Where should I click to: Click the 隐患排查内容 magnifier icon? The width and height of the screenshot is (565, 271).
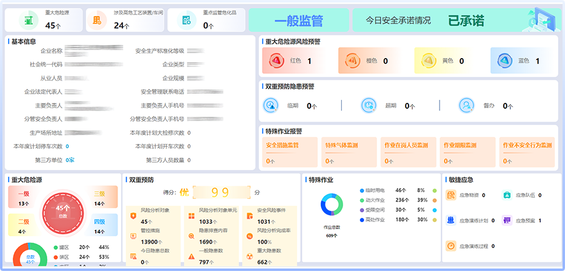tap(192, 236)
